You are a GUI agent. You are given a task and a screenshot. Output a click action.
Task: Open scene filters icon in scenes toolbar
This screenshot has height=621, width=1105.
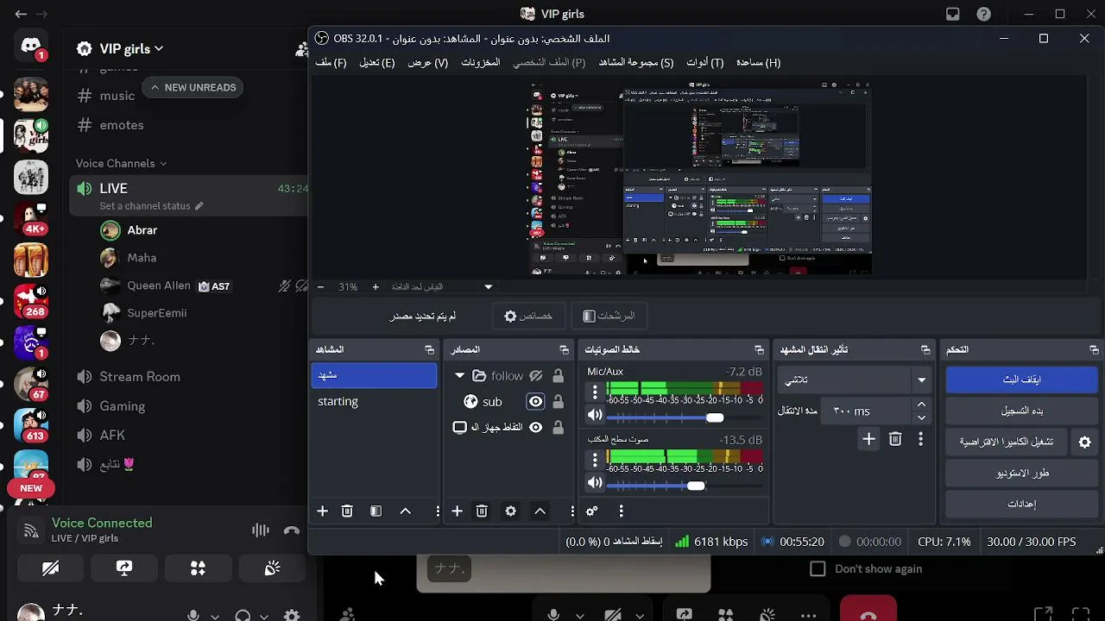click(376, 511)
